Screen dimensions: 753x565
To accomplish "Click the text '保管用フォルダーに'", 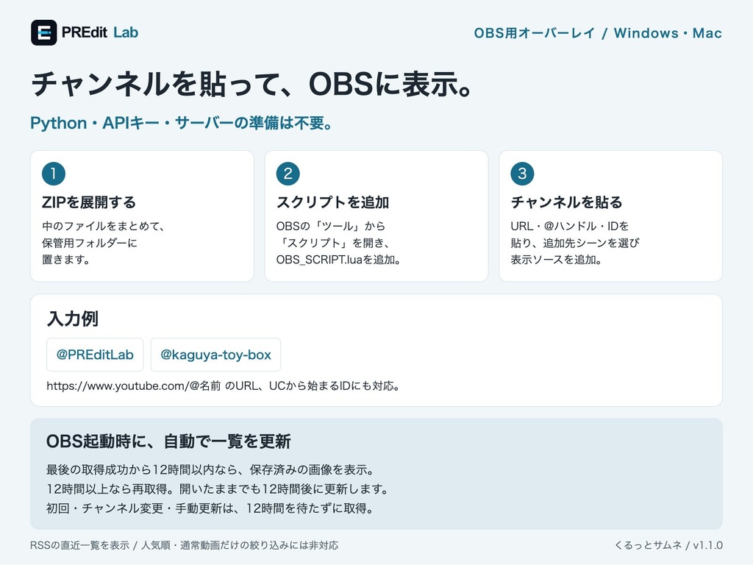I will pyautogui.click(x=89, y=243).
